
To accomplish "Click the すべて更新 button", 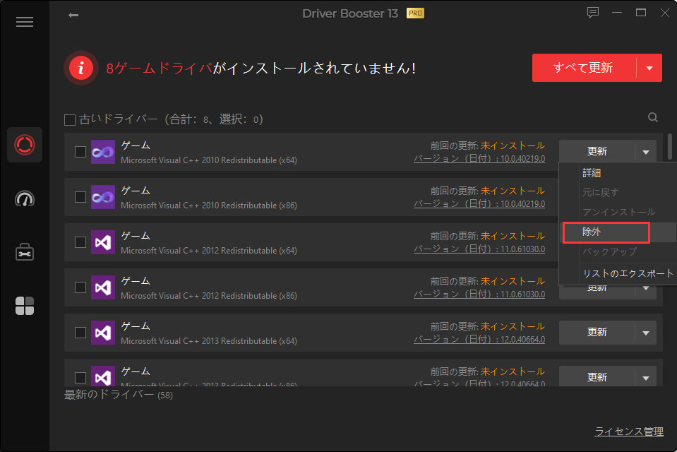I will coord(584,68).
